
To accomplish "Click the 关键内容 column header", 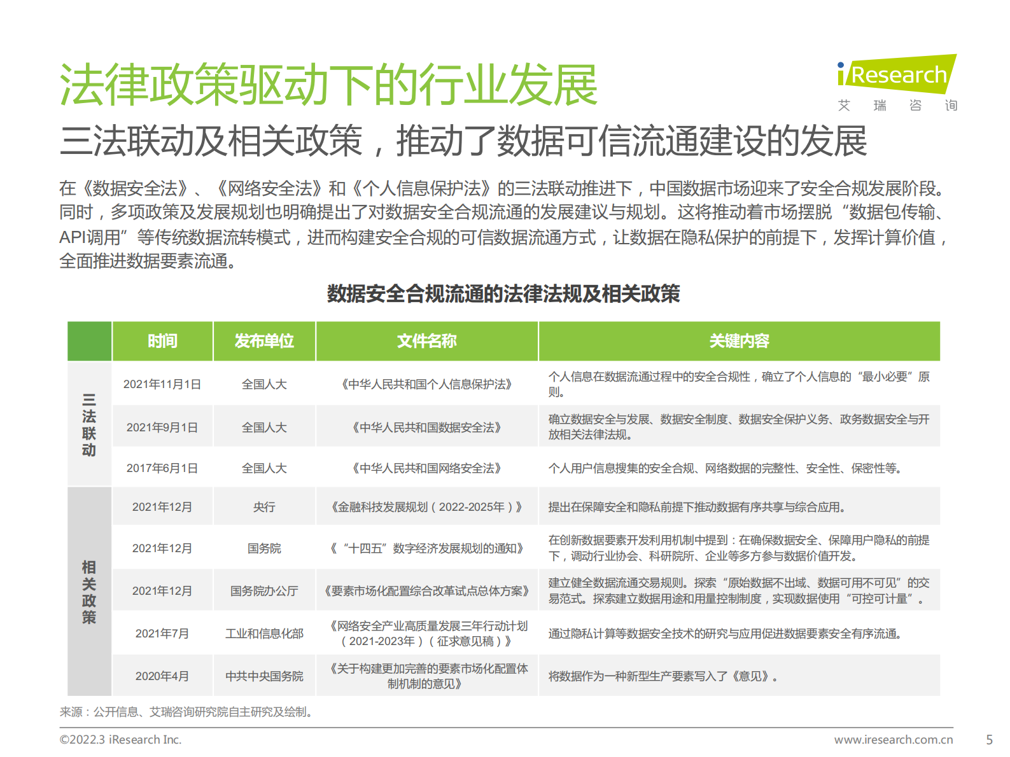I will click(x=740, y=342).
